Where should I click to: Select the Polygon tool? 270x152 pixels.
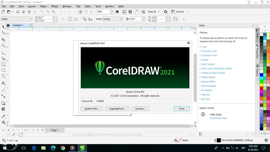point(3,76)
